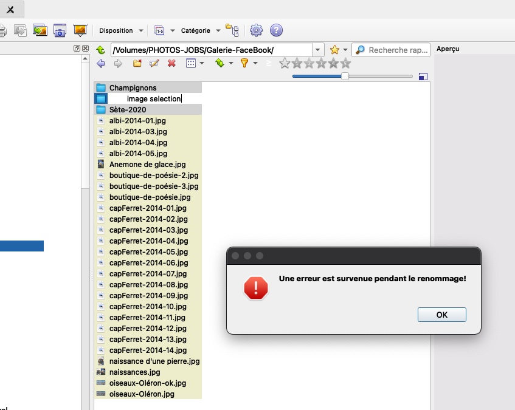Select the Champignons folder
The width and height of the screenshot is (515, 410).
click(x=148, y=87)
